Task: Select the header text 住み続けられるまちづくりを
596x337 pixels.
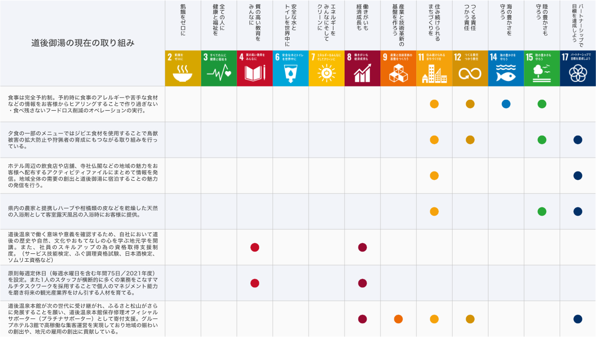Action: point(434,21)
